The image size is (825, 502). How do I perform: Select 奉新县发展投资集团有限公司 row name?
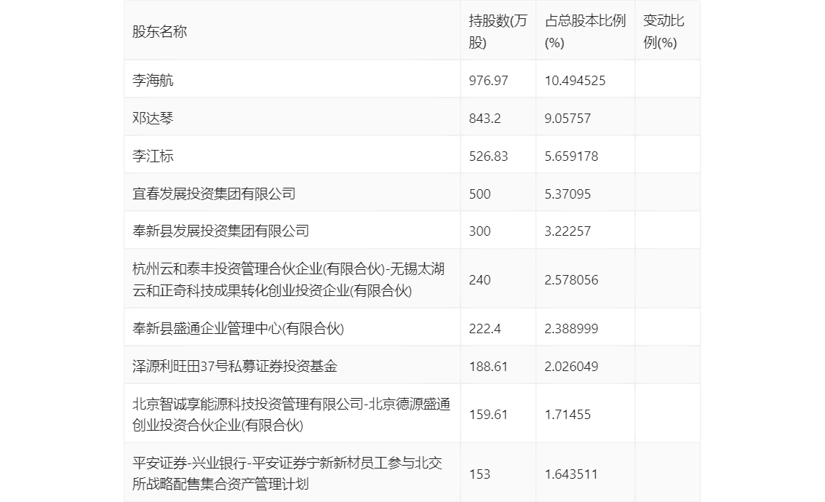(220, 231)
